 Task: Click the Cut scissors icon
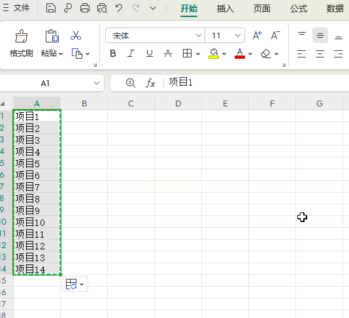(x=76, y=35)
